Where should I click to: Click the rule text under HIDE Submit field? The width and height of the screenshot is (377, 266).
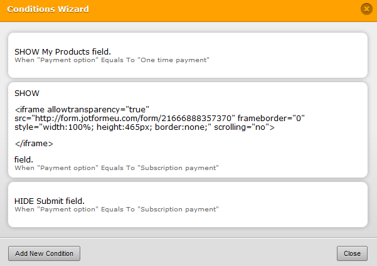(x=117, y=209)
